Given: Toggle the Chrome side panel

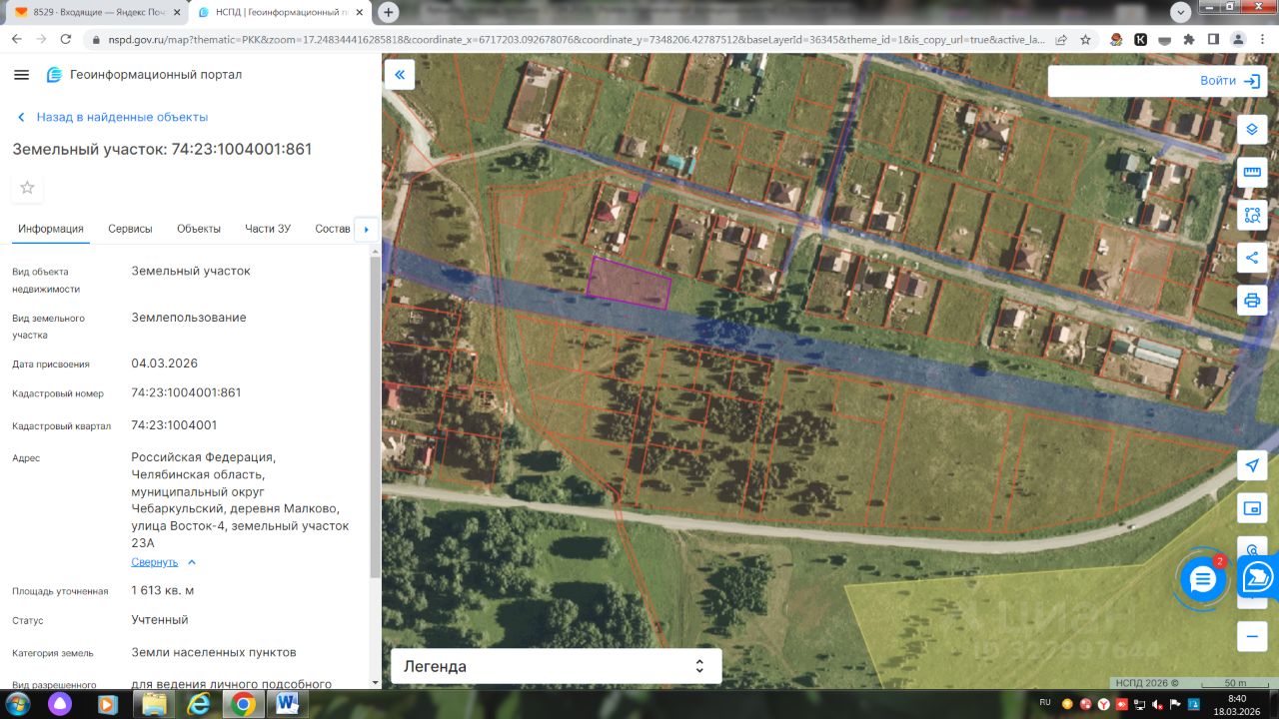Looking at the screenshot, I should tap(1213, 40).
